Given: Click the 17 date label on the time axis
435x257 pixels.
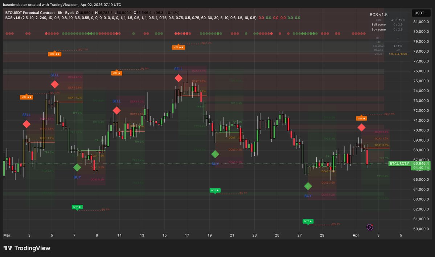Looking at the screenshot, I should pyautogui.click(x=187, y=235).
